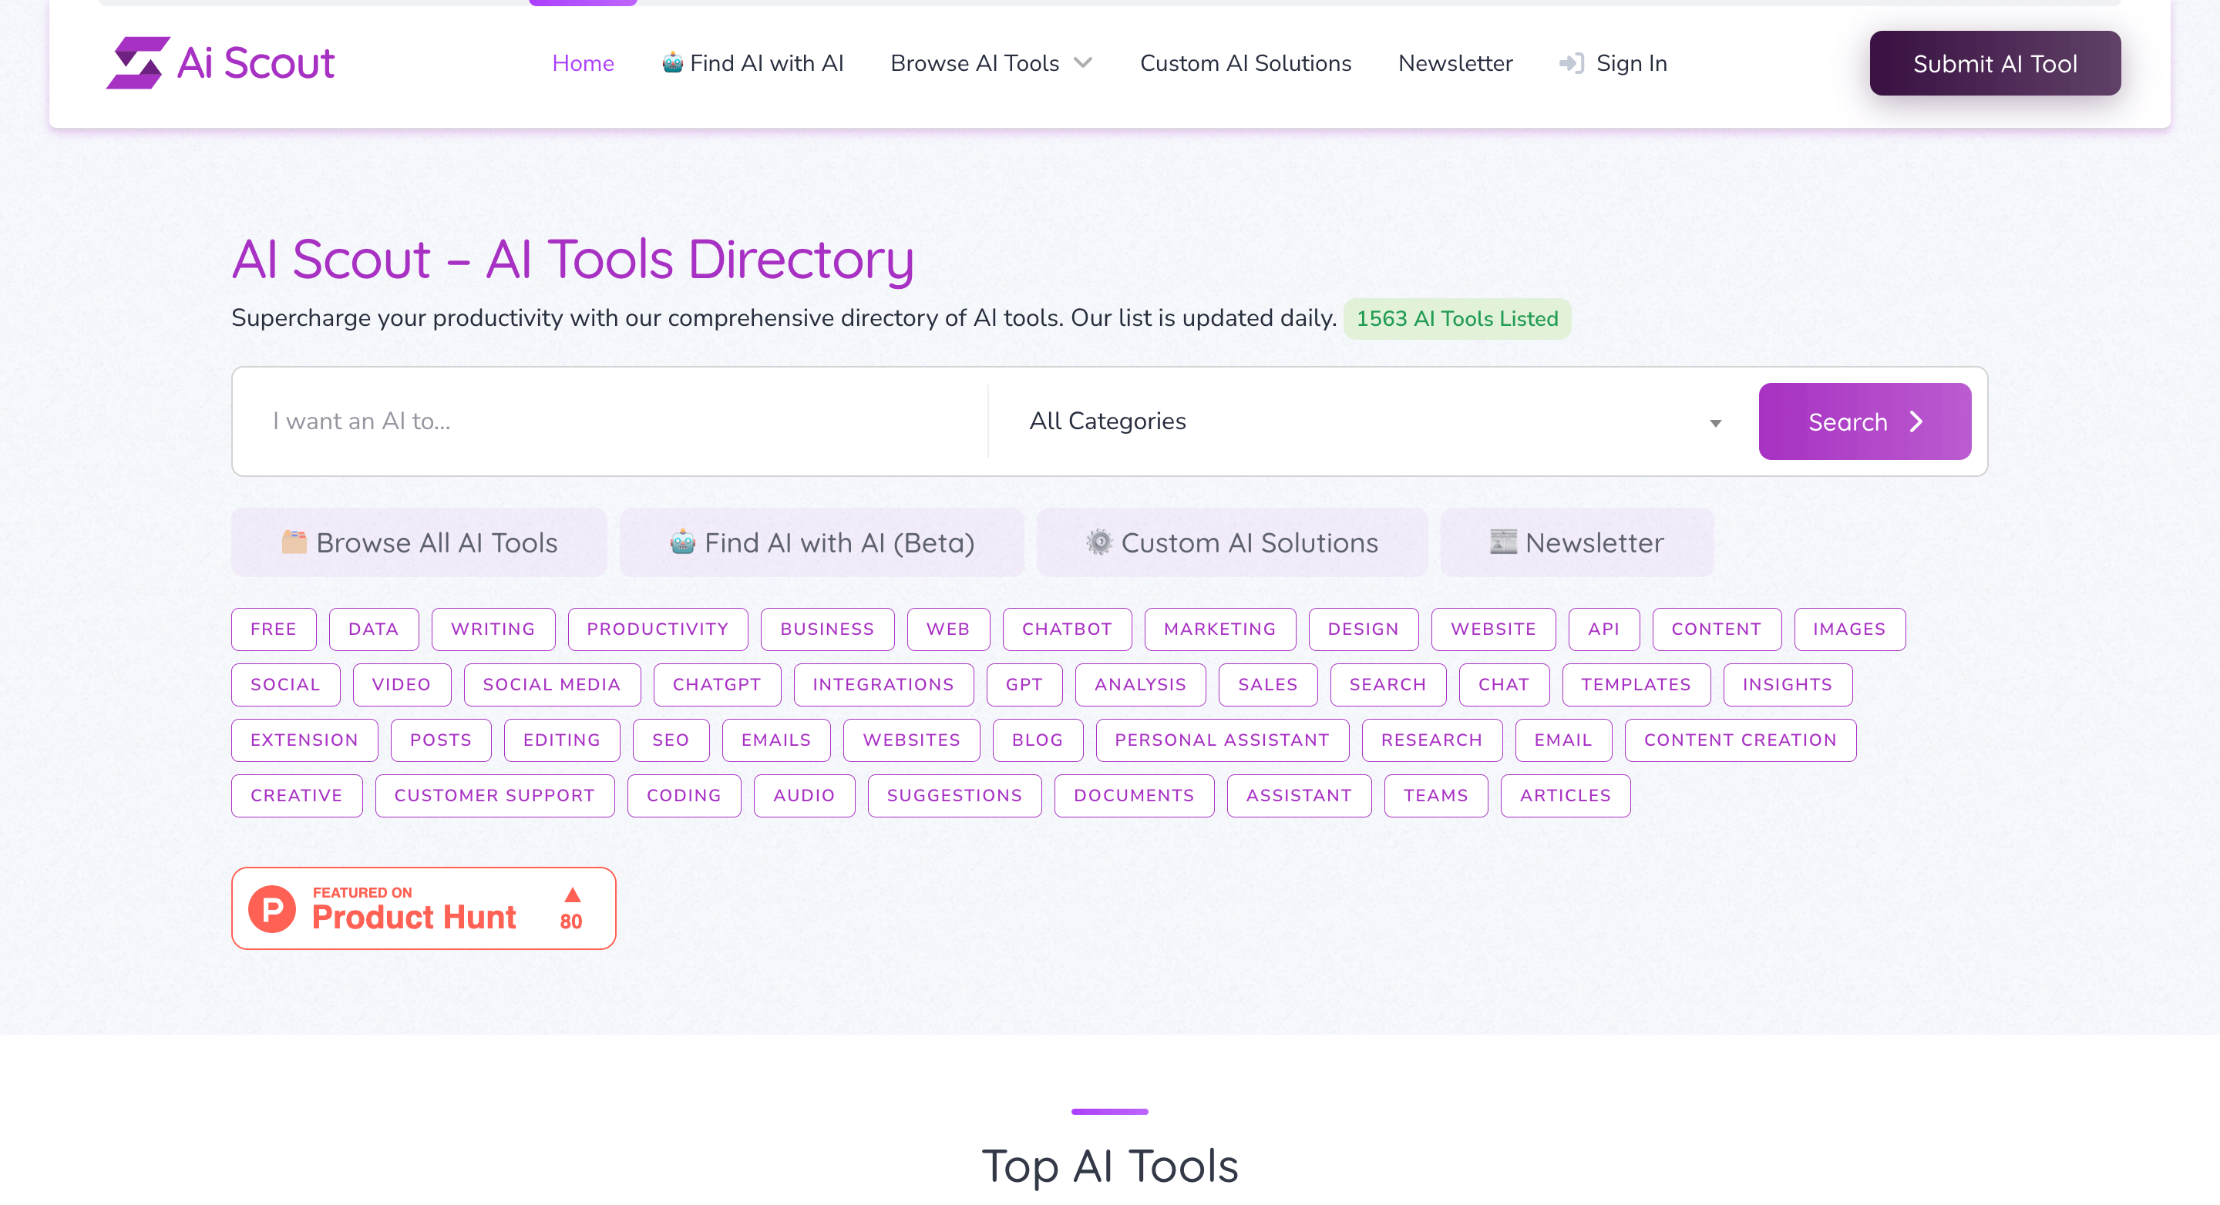Image resolution: width=2220 pixels, height=1205 pixels.
Task: Click the folder icon on Browse All AI Tools
Action: 294,542
